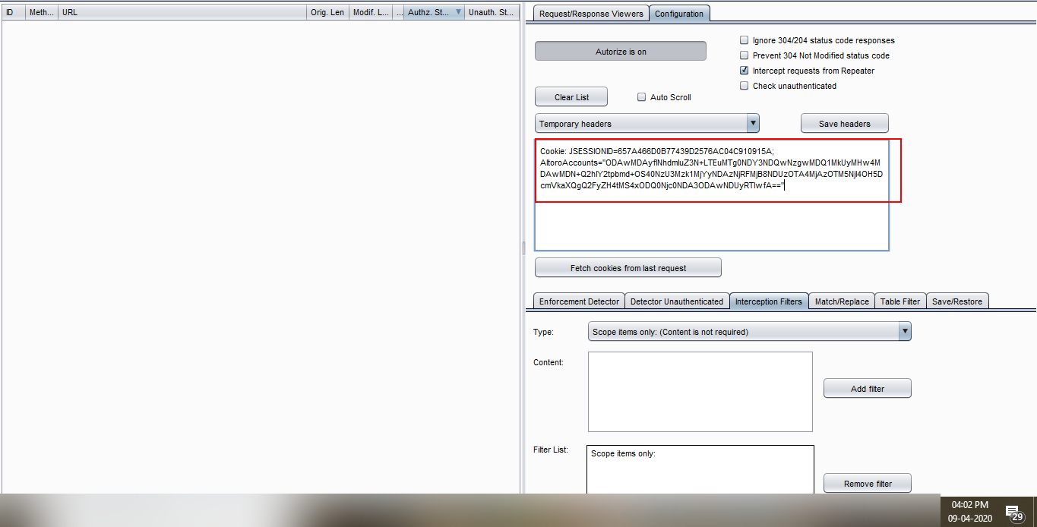Sort by Modif. L... column header

(x=371, y=12)
